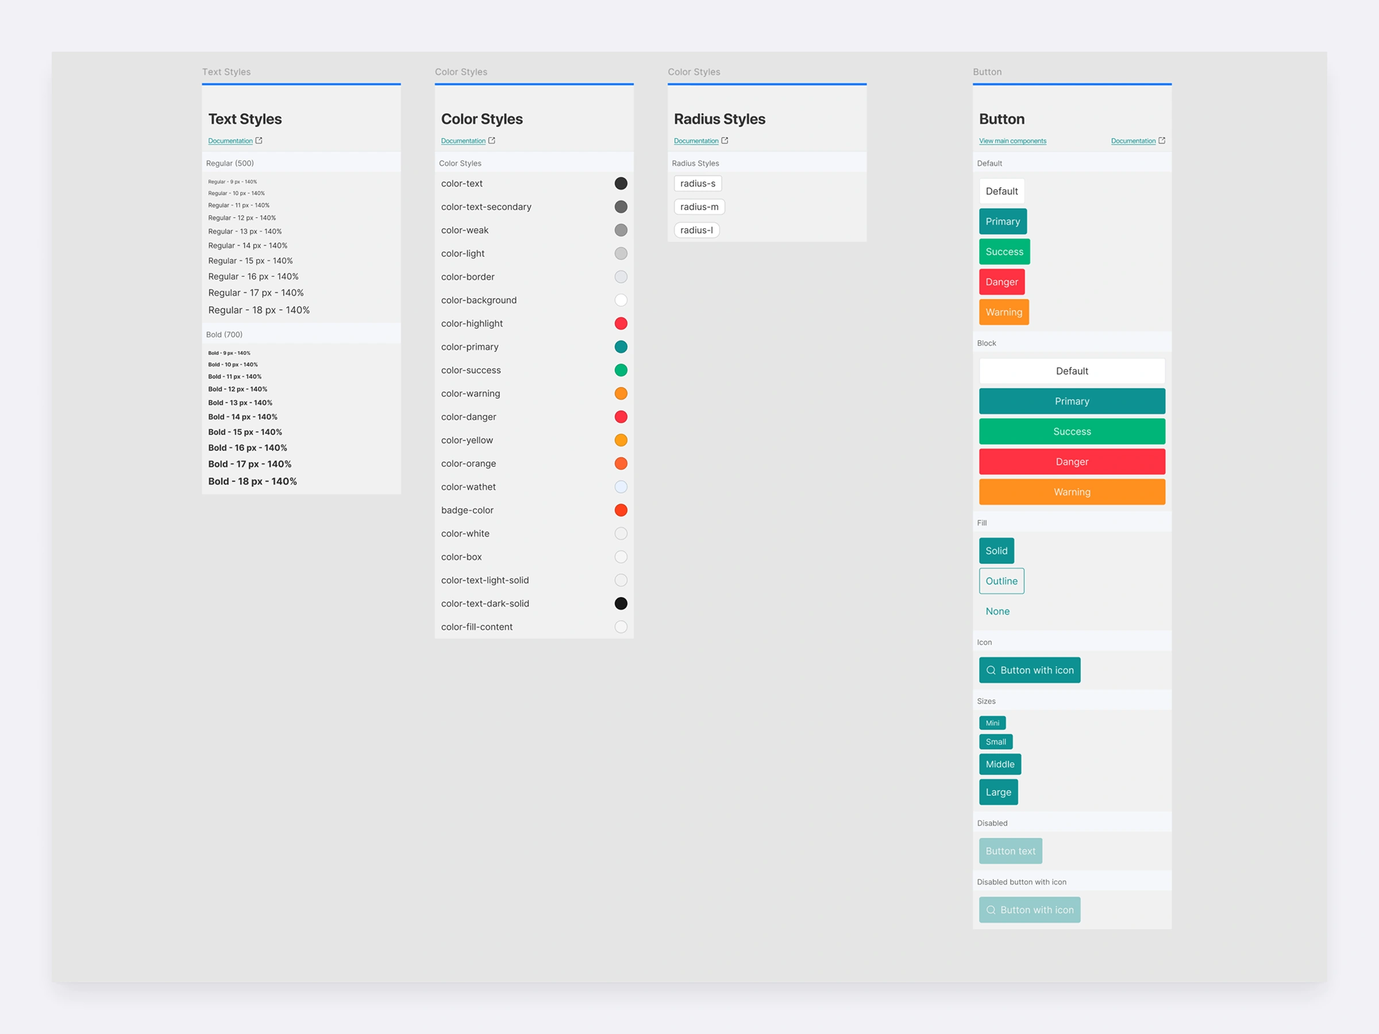Screen dimensions: 1379x1034
Task: Click the color-danger swatch circle
Action: pyautogui.click(x=621, y=416)
